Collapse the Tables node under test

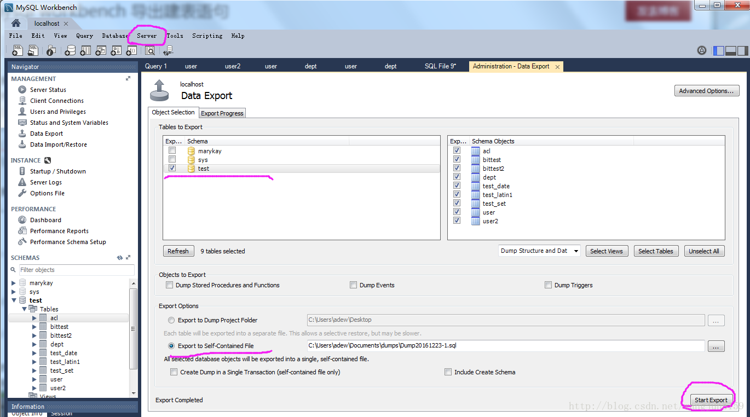coord(24,309)
